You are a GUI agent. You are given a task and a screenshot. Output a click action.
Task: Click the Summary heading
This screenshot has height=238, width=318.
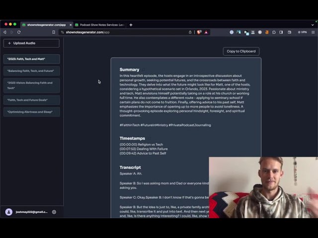click(129, 69)
